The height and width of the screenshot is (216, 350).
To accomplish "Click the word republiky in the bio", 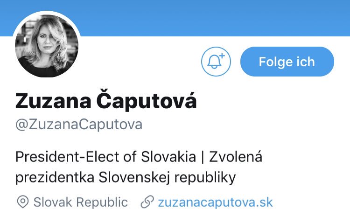I will point(205,178).
